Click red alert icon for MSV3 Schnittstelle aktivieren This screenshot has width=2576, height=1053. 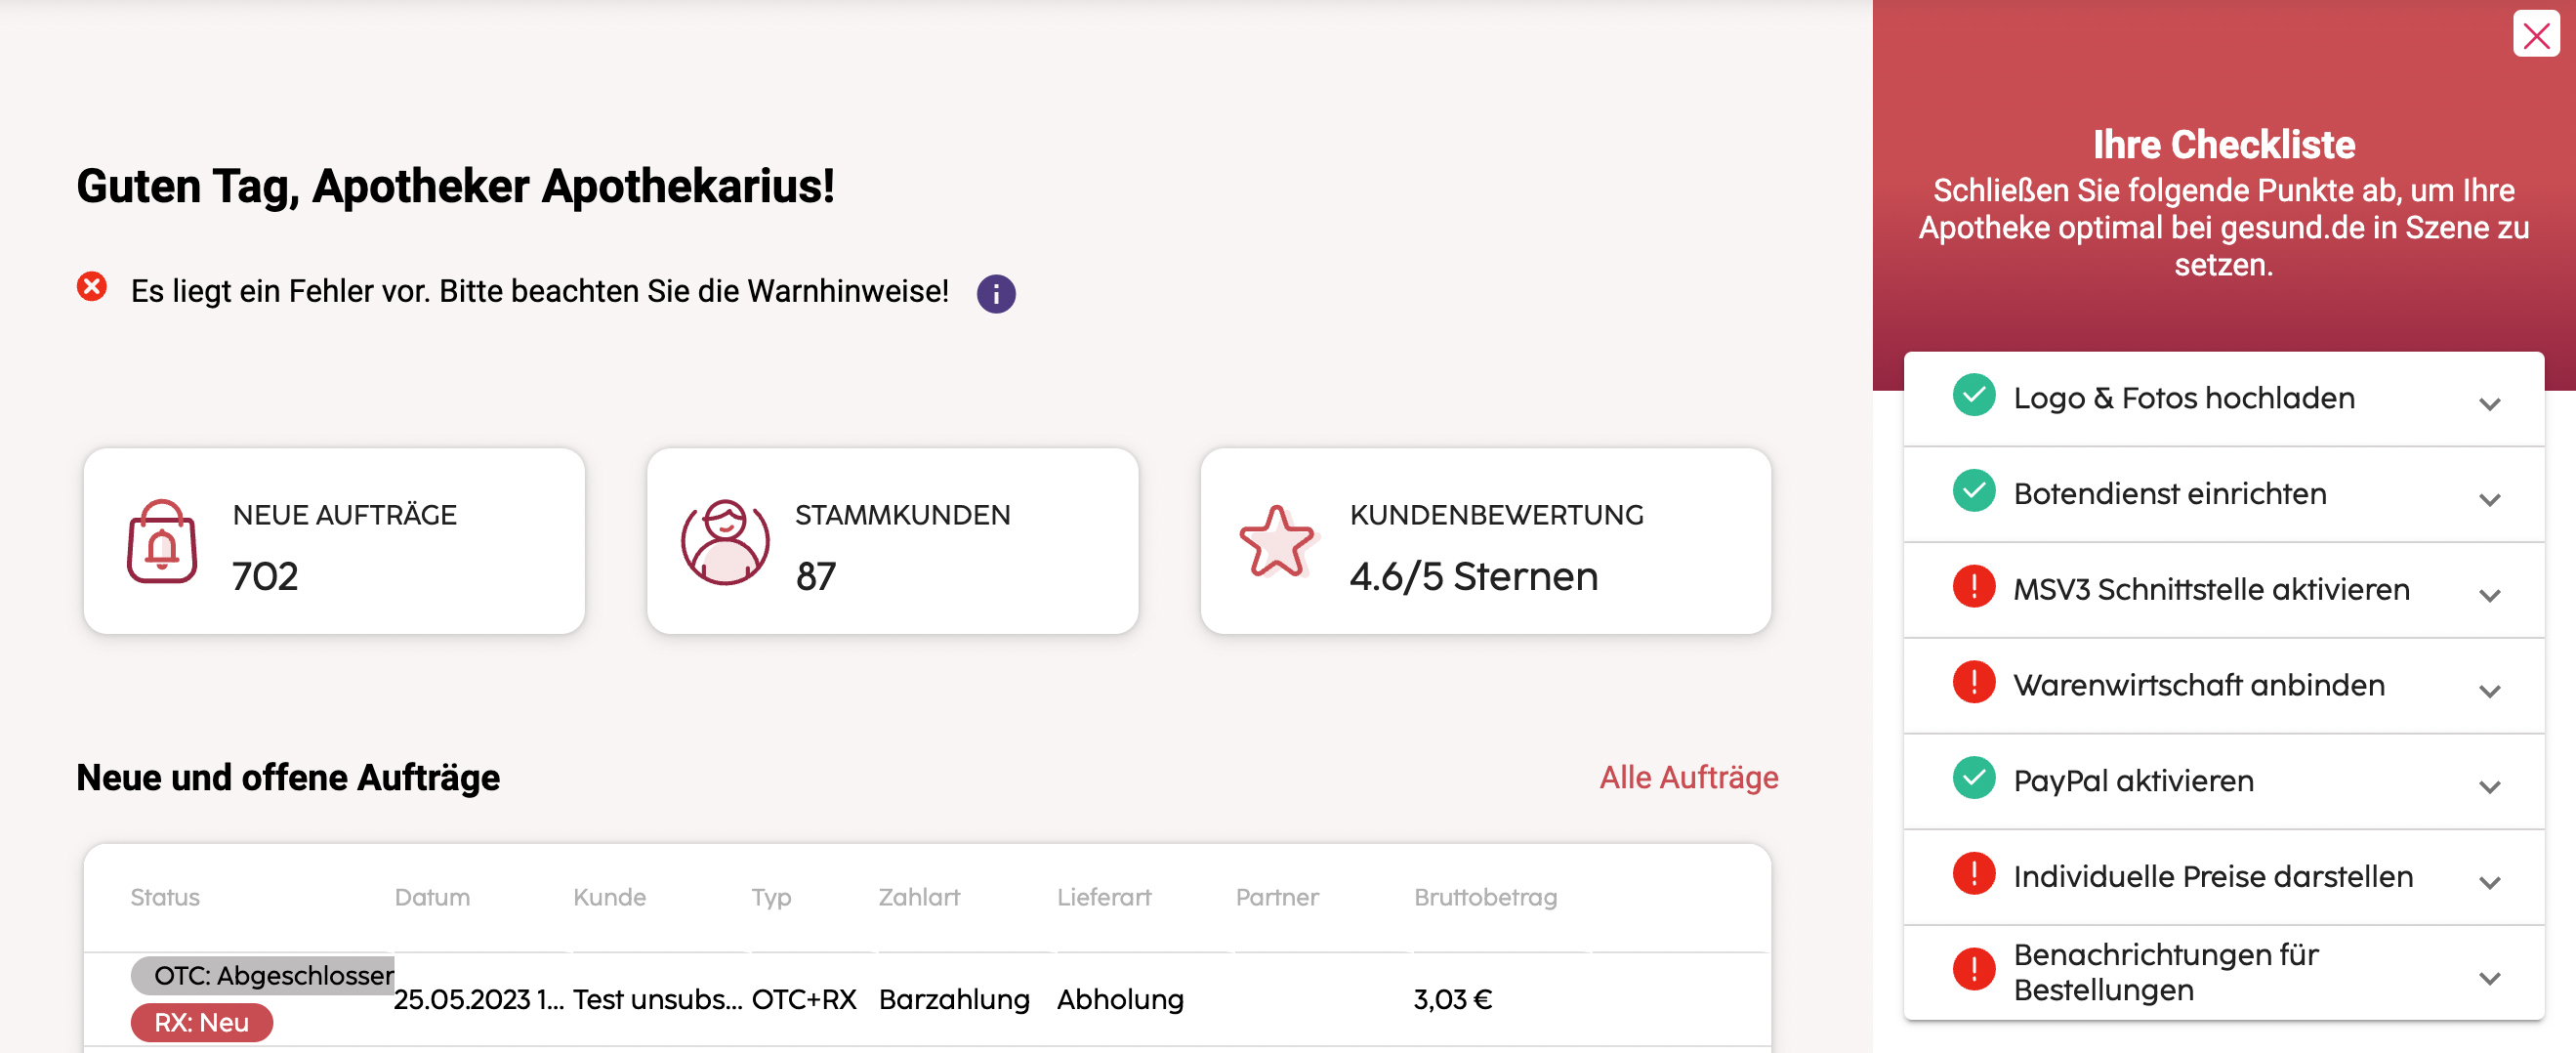pyautogui.click(x=1973, y=587)
